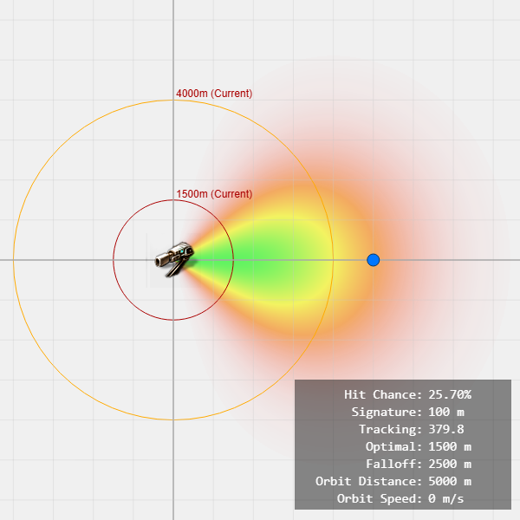Click the Falloff 2500 m value
The width and height of the screenshot is (520, 520).
[x=450, y=464]
